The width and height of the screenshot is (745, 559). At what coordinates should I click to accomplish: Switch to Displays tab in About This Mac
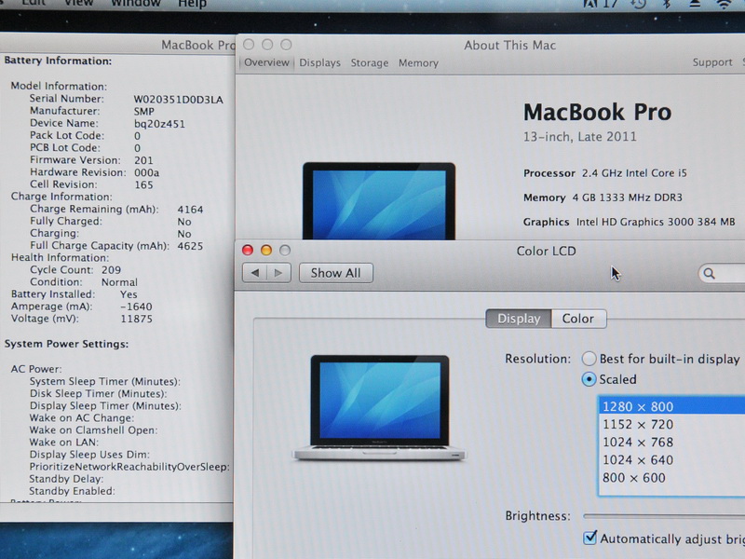(x=319, y=62)
